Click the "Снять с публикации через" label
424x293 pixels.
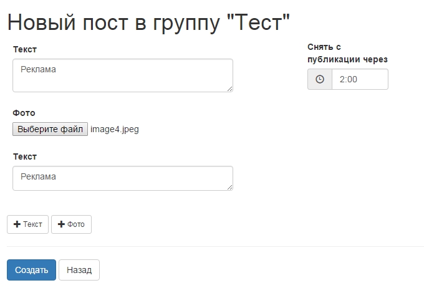click(347, 54)
